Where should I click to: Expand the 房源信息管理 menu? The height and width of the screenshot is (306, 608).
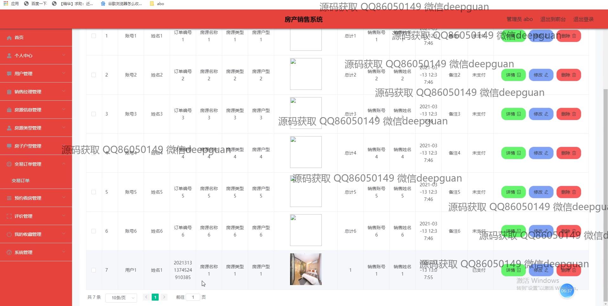pos(36,110)
